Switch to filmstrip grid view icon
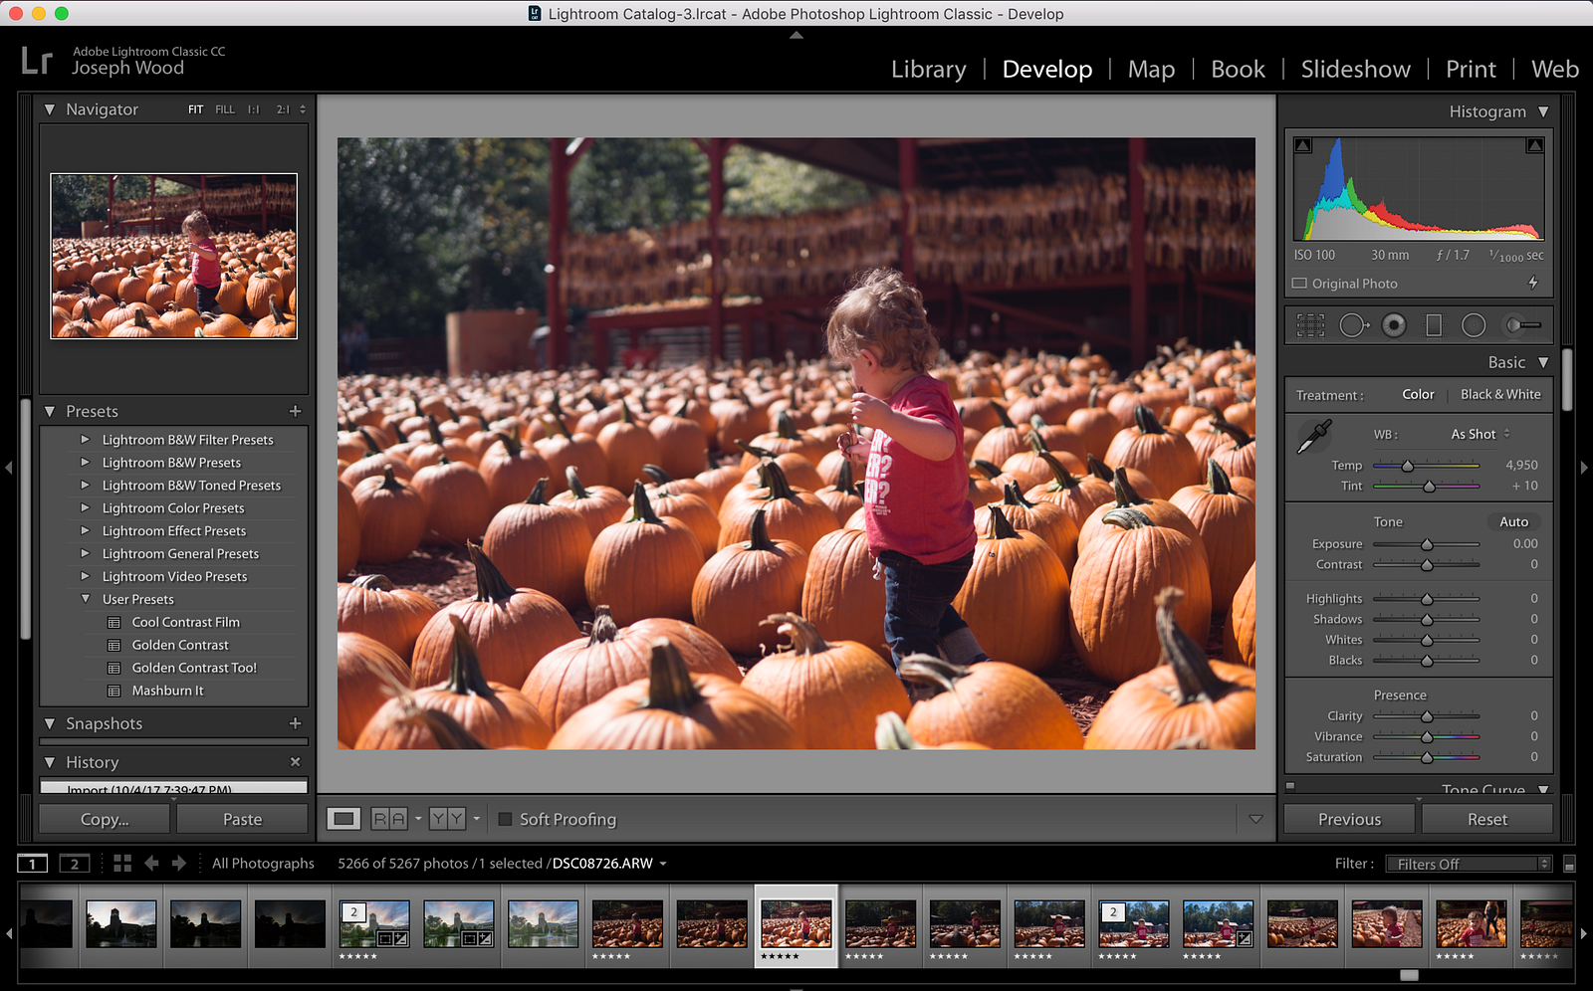Viewport: 1593px width, 991px height. coord(122,863)
